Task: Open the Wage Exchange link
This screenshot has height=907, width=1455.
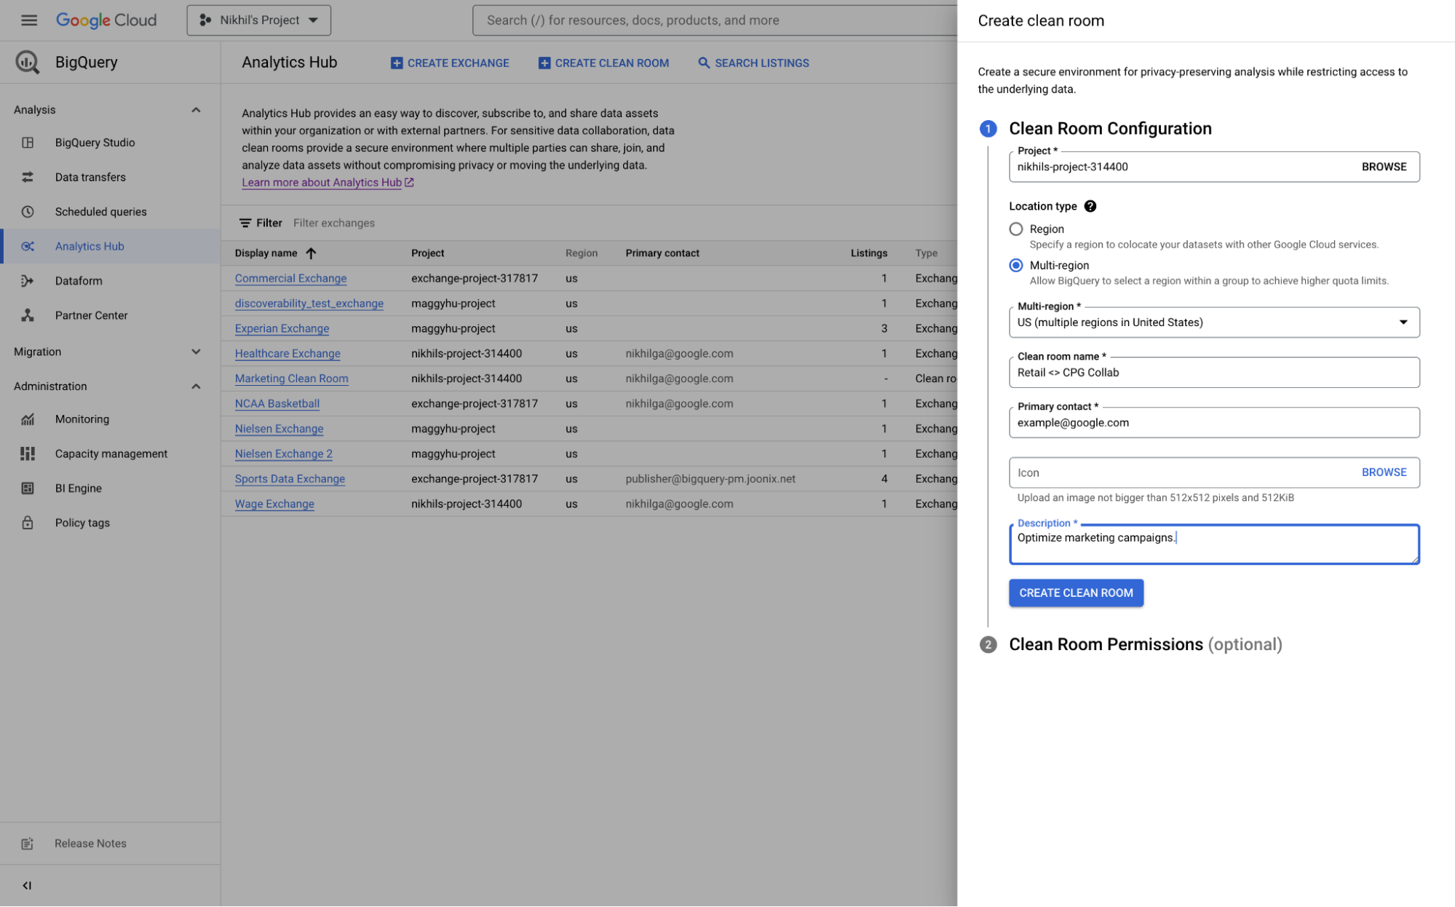Action: (x=274, y=504)
